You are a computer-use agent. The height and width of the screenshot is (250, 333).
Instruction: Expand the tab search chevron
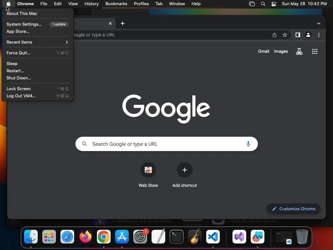319,23
